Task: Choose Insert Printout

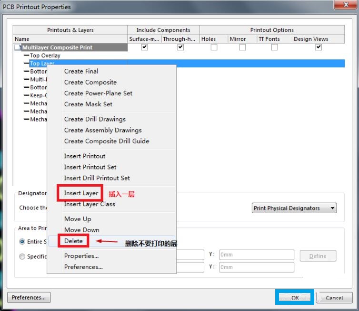Action: [x=85, y=156]
